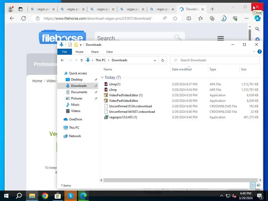Viewport: 268px width, 201px height.
Task: Select Documents in navigation pane
Action: tap(79, 92)
